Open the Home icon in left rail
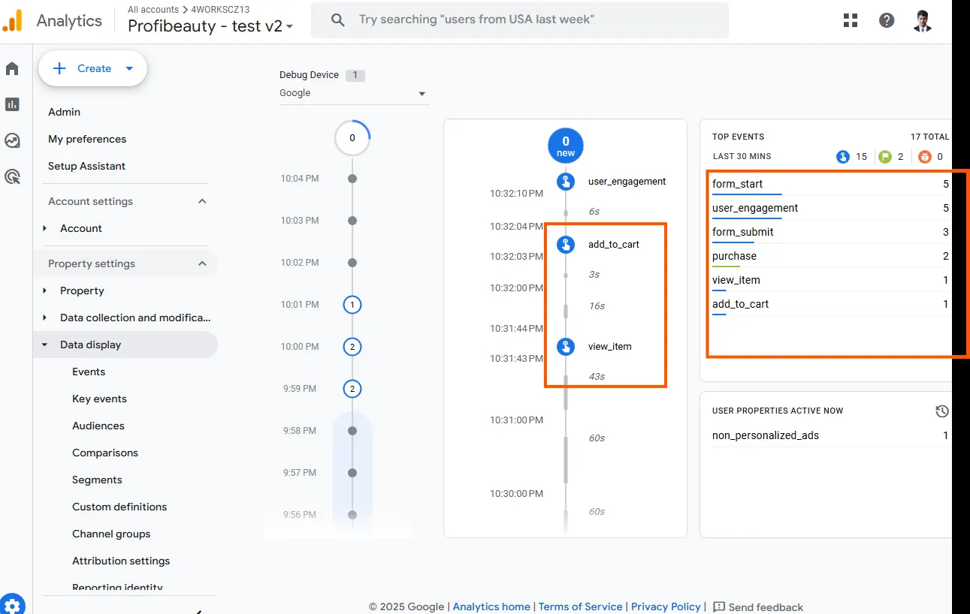The width and height of the screenshot is (970, 614). coord(12,69)
